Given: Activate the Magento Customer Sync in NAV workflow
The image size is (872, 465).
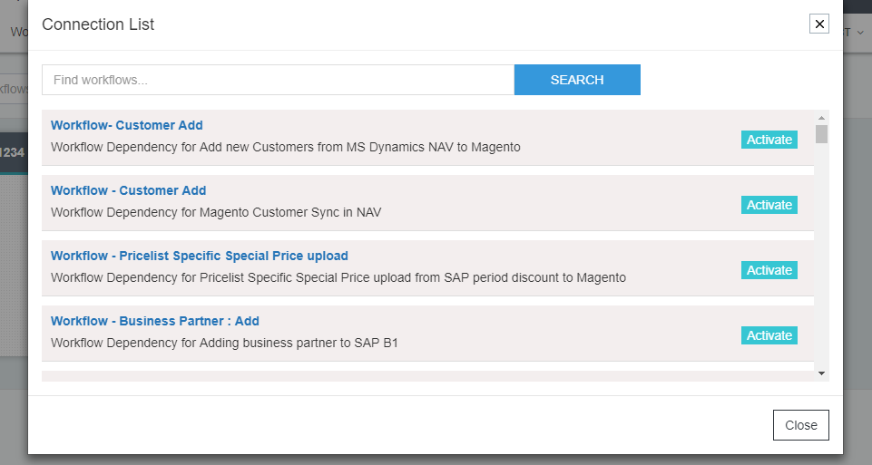Looking at the screenshot, I should pyautogui.click(x=769, y=205).
